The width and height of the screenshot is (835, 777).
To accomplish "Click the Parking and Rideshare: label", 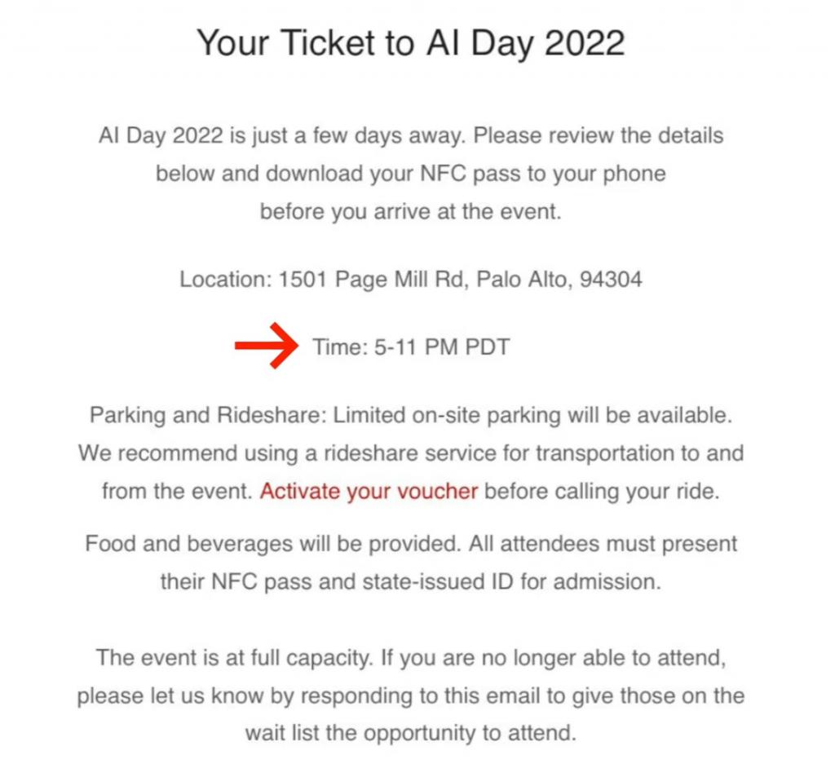I will pos(208,415).
